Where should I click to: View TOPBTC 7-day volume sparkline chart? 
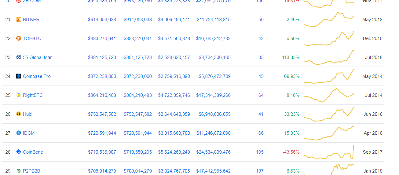[329, 38]
